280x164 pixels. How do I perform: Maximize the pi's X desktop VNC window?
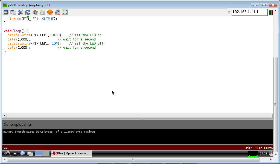click(x=264, y=5)
